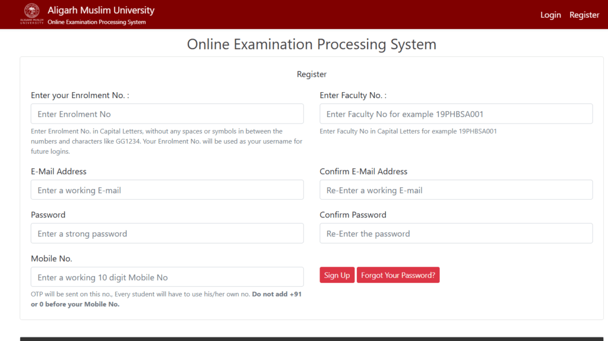Viewport: 608px width, 341px height.
Task: Click the 'Mobile No.' label
Action: (x=51, y=258)
